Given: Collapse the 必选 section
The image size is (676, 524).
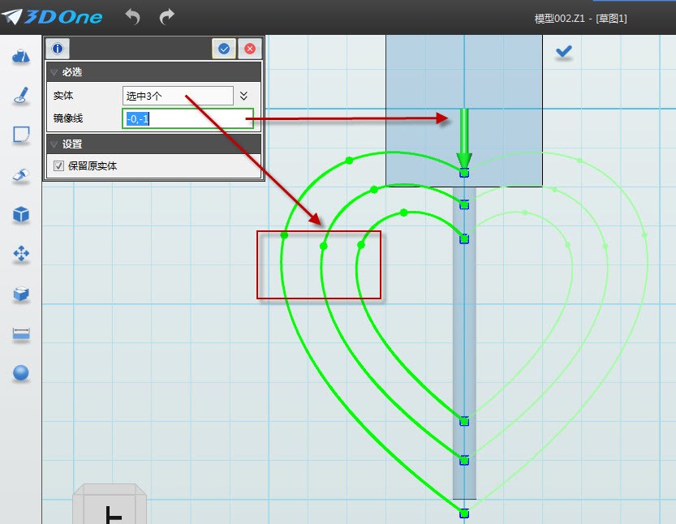Looking at the screenshot, I should [x=54, y=72].
